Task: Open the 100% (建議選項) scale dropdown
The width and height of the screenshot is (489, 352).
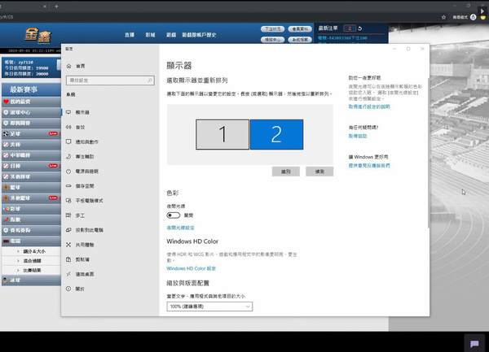Action: click(209, 306)
